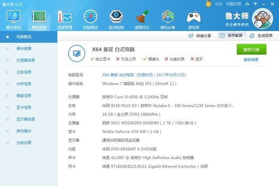This screenshot has width=279, height=186.
Task: Click the 无线上网 cross status
Action: 126,59
